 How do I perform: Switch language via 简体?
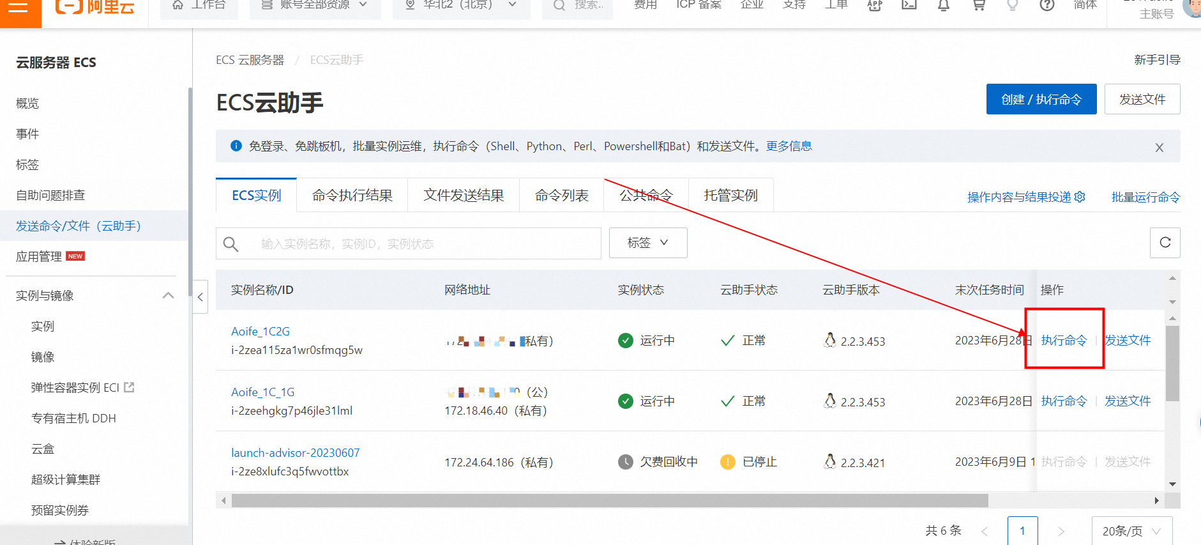1085,5
